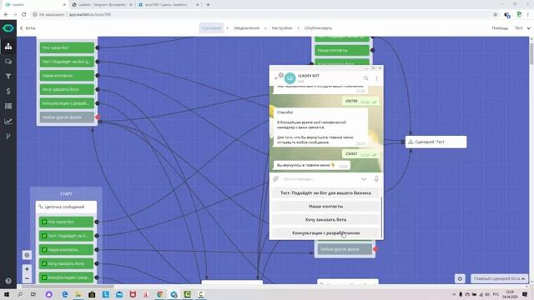Select the Сценарий: Тест node
534x300 pixels.
pos(436,142)
